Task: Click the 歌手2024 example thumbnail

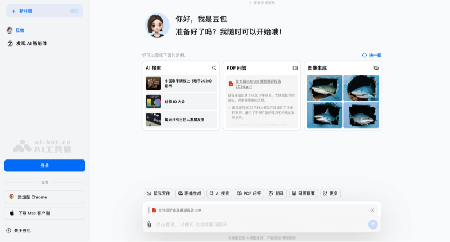Action: point(153,83)
